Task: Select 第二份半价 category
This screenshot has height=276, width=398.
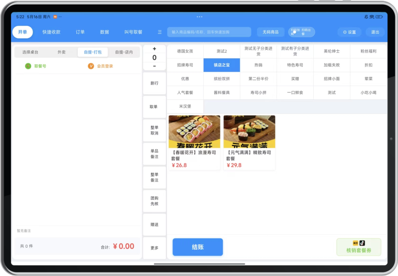Action: [x=259, y=79]
